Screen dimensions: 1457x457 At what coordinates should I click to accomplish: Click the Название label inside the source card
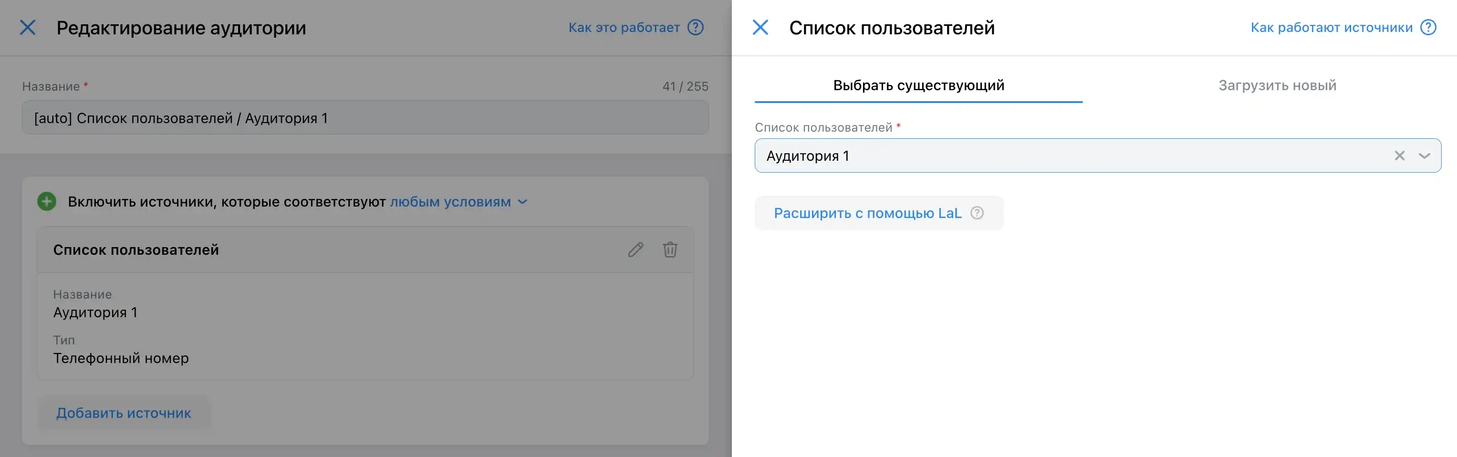coord(83,294)
